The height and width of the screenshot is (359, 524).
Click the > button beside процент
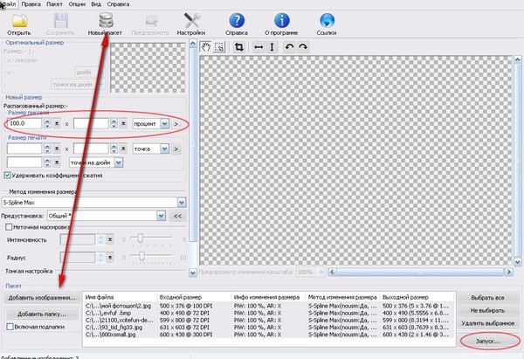[x=176, y=124]
